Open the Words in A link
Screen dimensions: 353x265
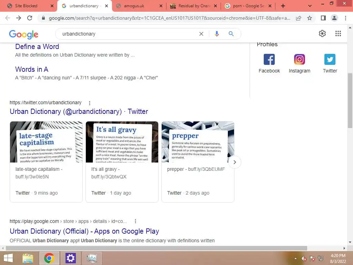pos(32,69)
